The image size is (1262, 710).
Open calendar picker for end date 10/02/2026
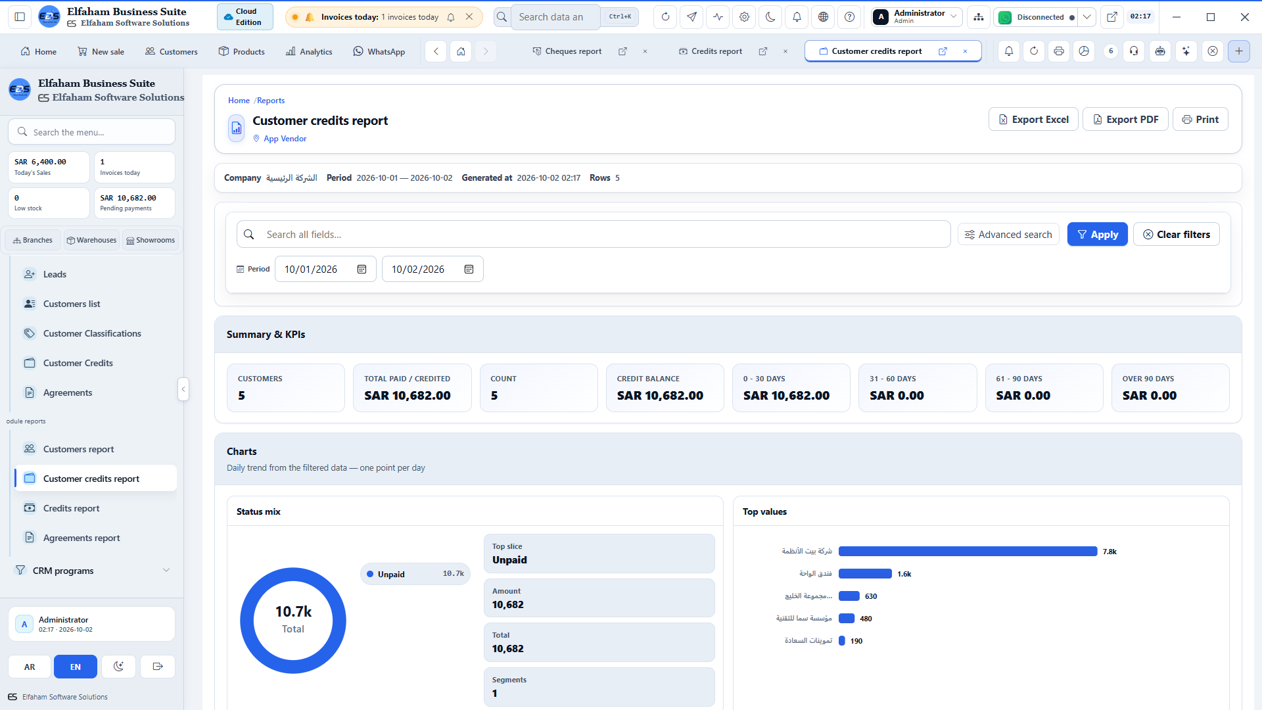pyautogui.click(x=469, y=270)
